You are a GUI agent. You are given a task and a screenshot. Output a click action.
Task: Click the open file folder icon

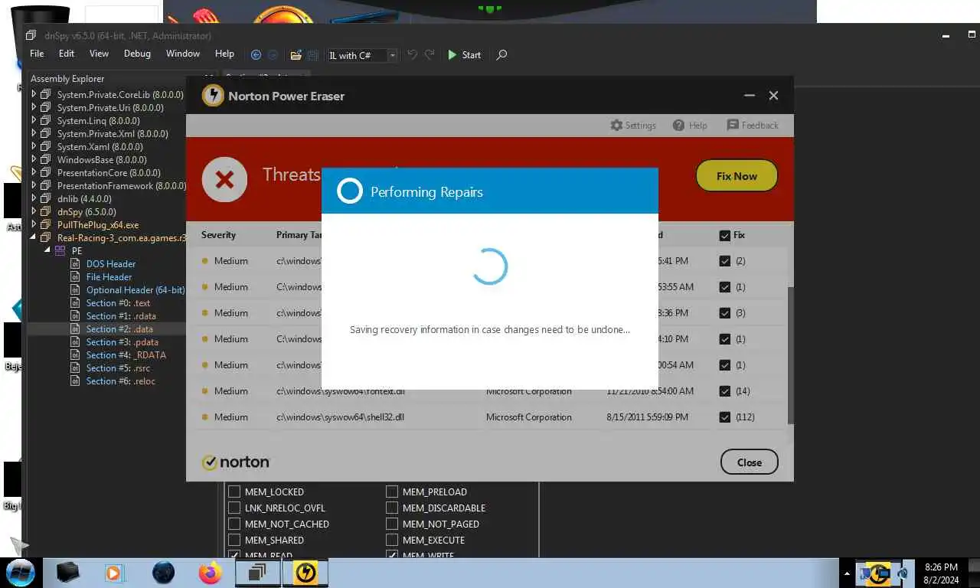(x=296, y=55)
